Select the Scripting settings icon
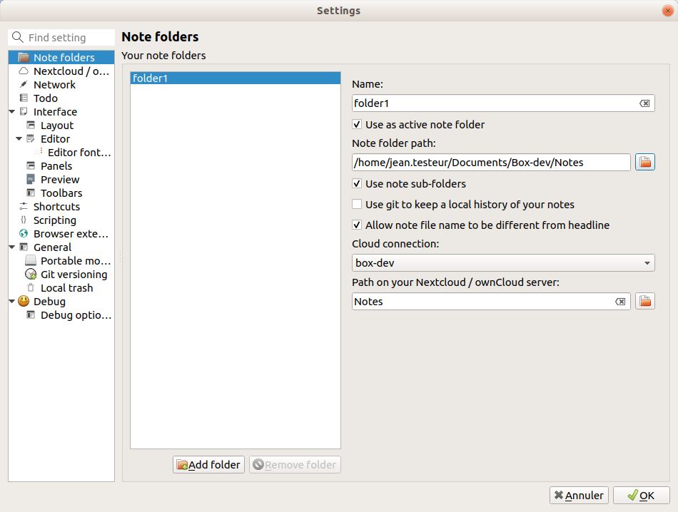This screenshot has height=512, width=678. (22, 220)
